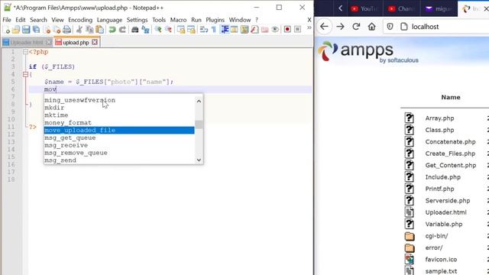
Task: Collapse the fold marker at line 4
Action: point(25,75)
